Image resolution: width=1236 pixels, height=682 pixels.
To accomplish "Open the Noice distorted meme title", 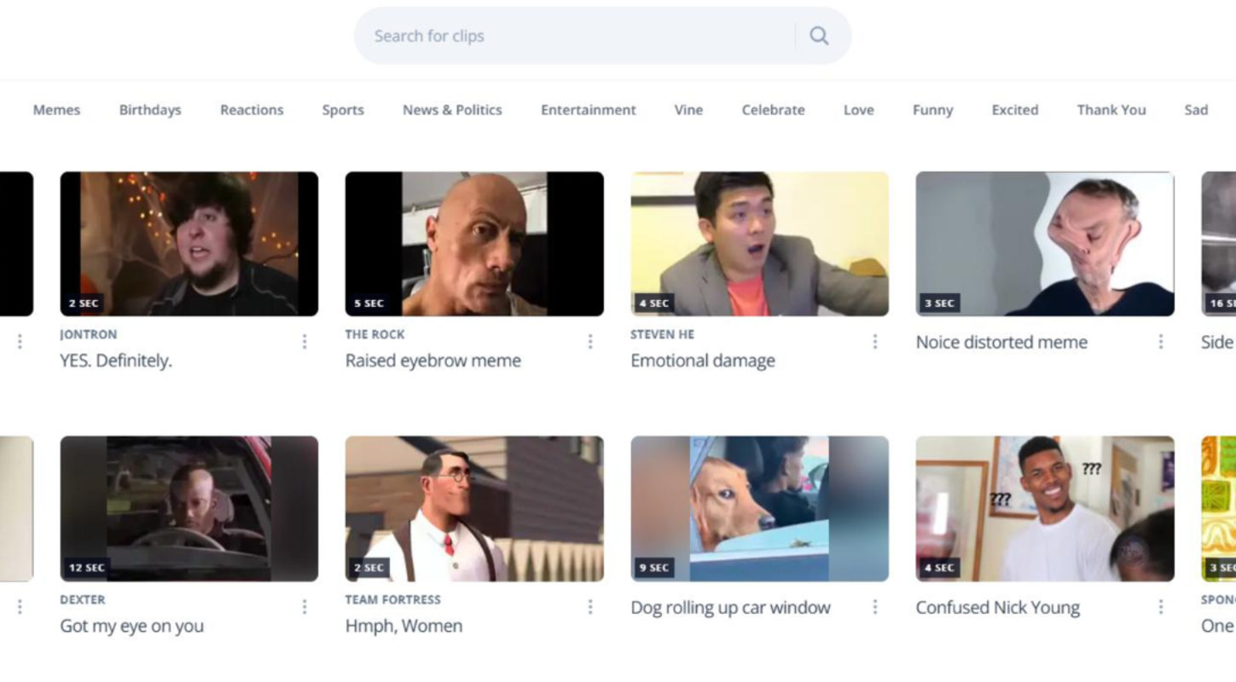I will tap(1001, 342).
